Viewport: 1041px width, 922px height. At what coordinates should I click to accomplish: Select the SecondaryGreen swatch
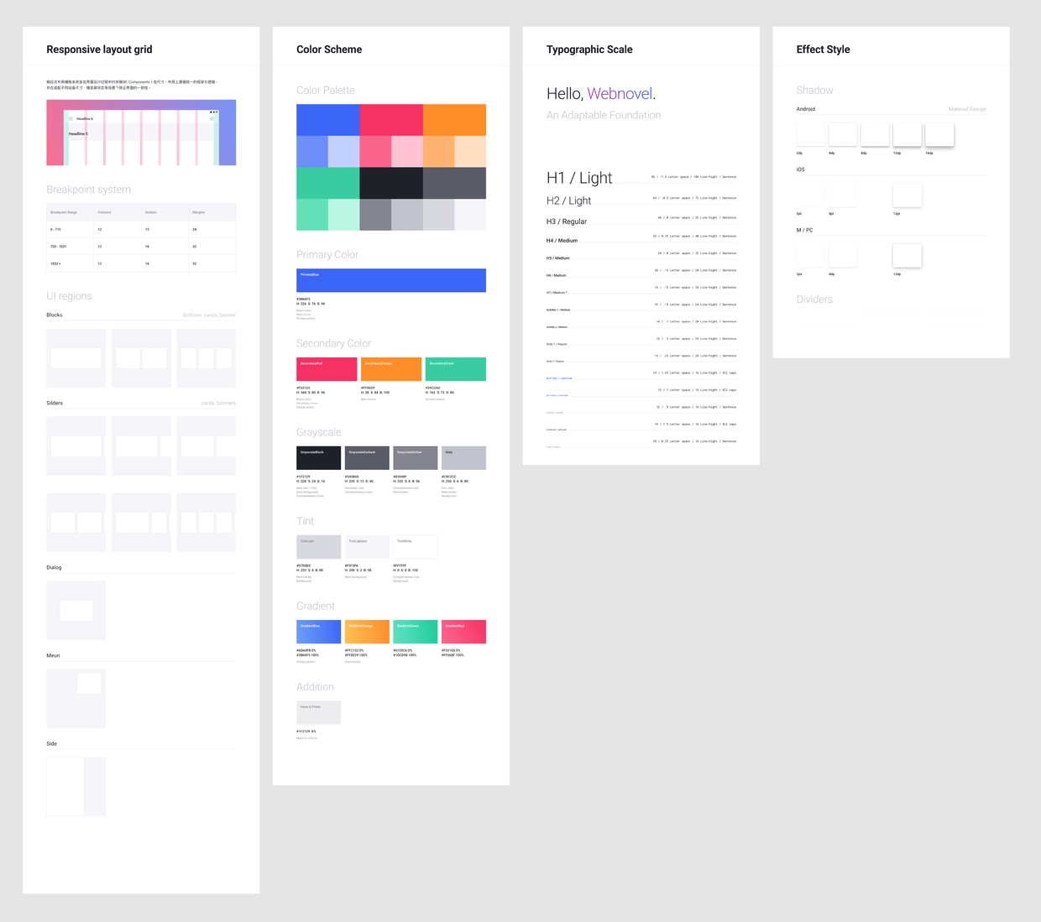tap(456, 369)
